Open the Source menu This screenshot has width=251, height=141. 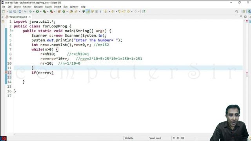click(17, 7)
